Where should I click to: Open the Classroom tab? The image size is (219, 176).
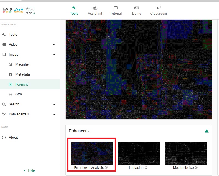(158, 11)
